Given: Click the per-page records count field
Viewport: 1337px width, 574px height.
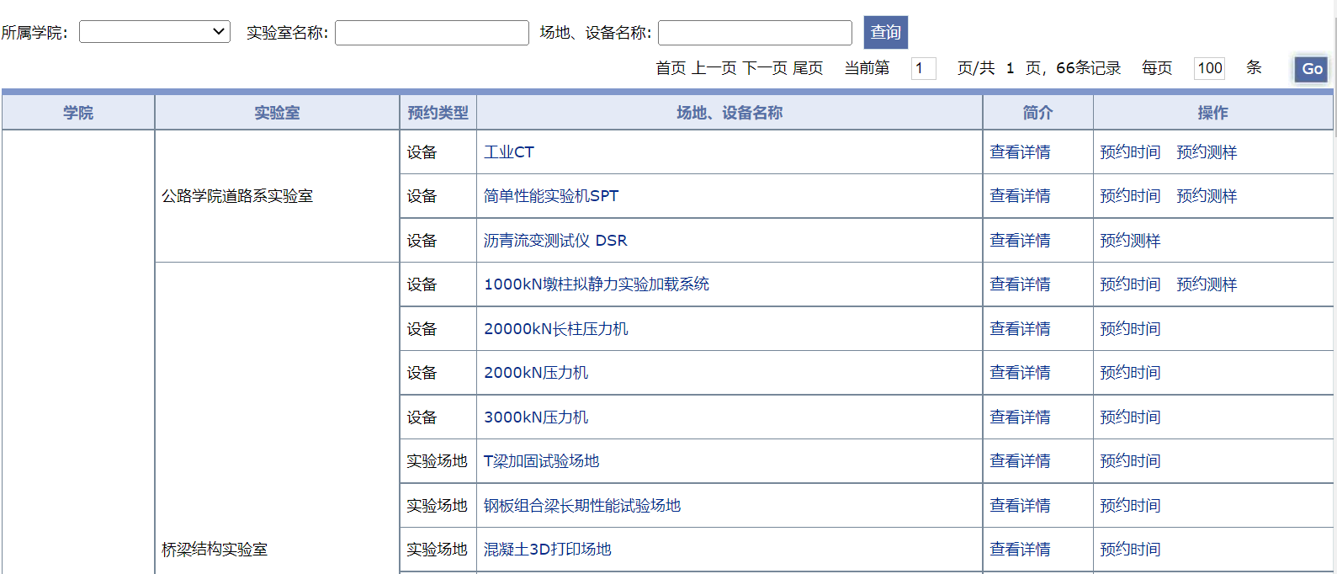Looking at the screenshot, I should [x=1209, y=68].
